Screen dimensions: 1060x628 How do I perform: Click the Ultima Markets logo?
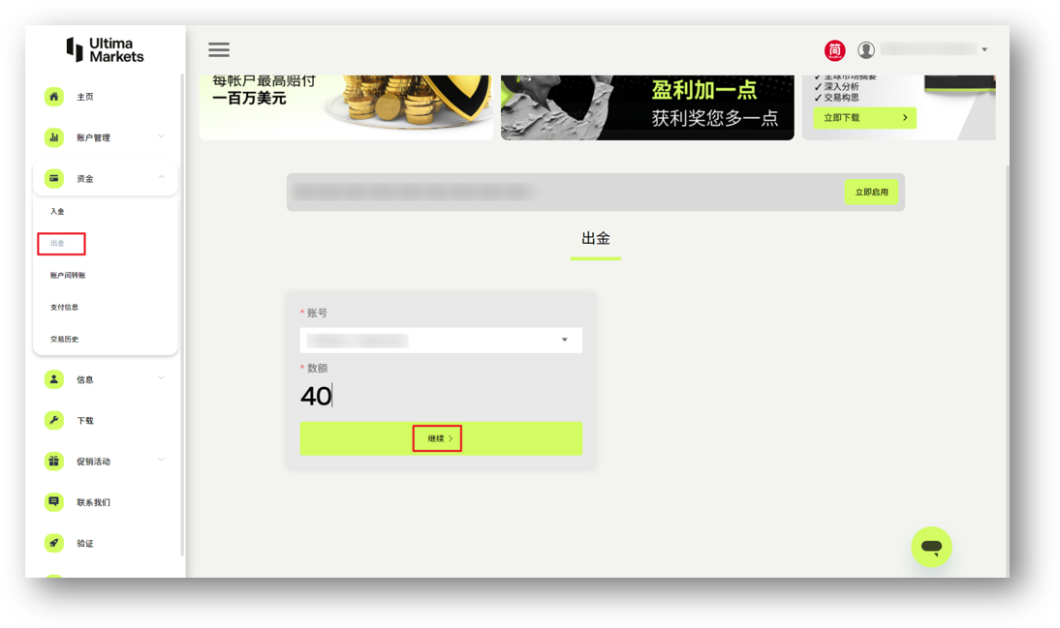click(105, 50)
